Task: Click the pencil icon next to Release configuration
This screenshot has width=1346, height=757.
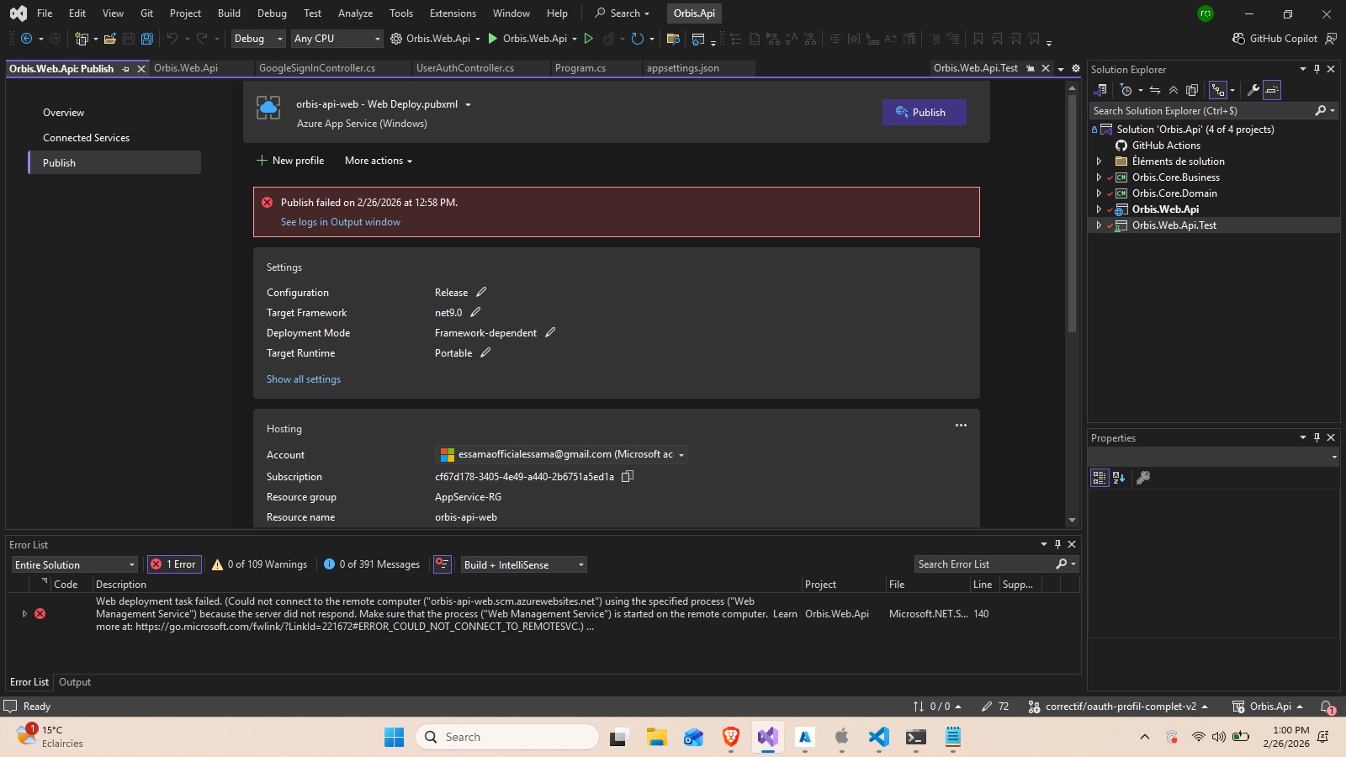Action: click(481, 292)
